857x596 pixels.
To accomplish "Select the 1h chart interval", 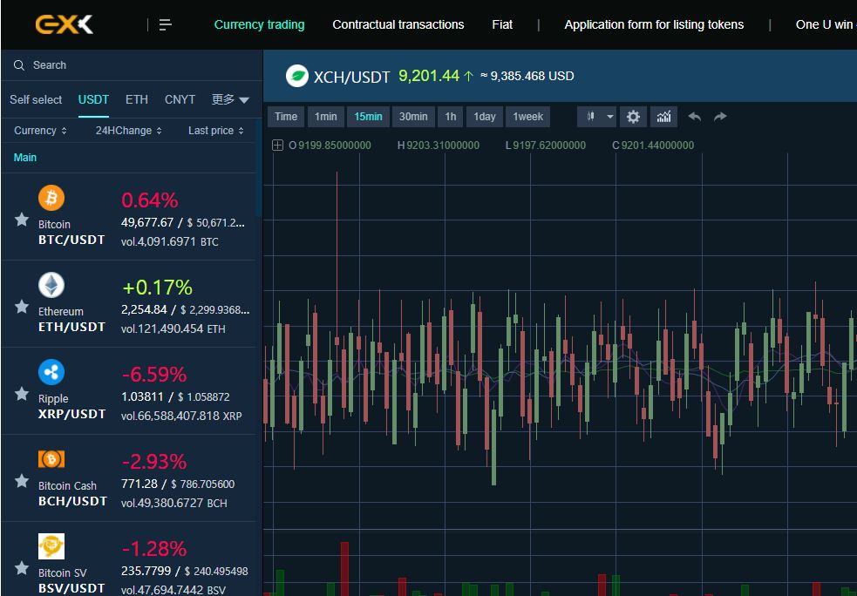I will [x=451, y=117].
